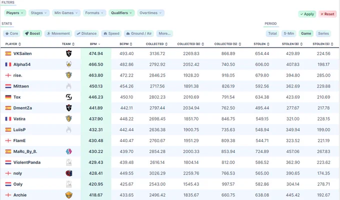Click Archie's team logo icon
The width and height of the screenshot is (340, 200).
[x=68, y=195]
